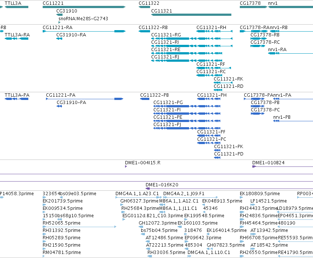
Task: Click transcript CG11321-RG label
Action: tap(166, 35)
